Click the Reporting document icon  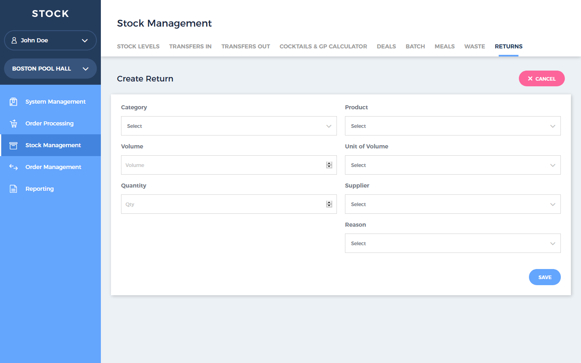tap(13, 189)
